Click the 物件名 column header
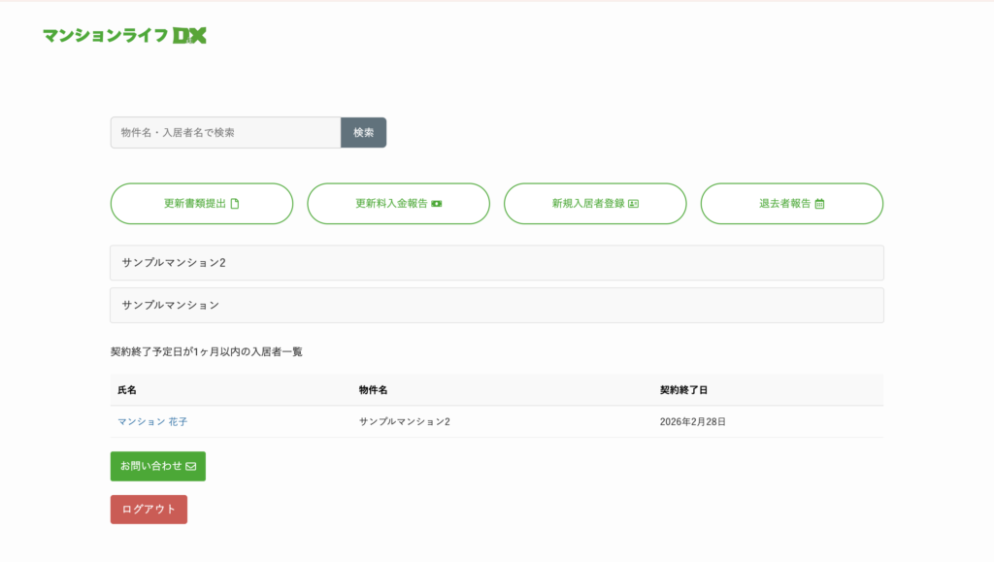 373,390
